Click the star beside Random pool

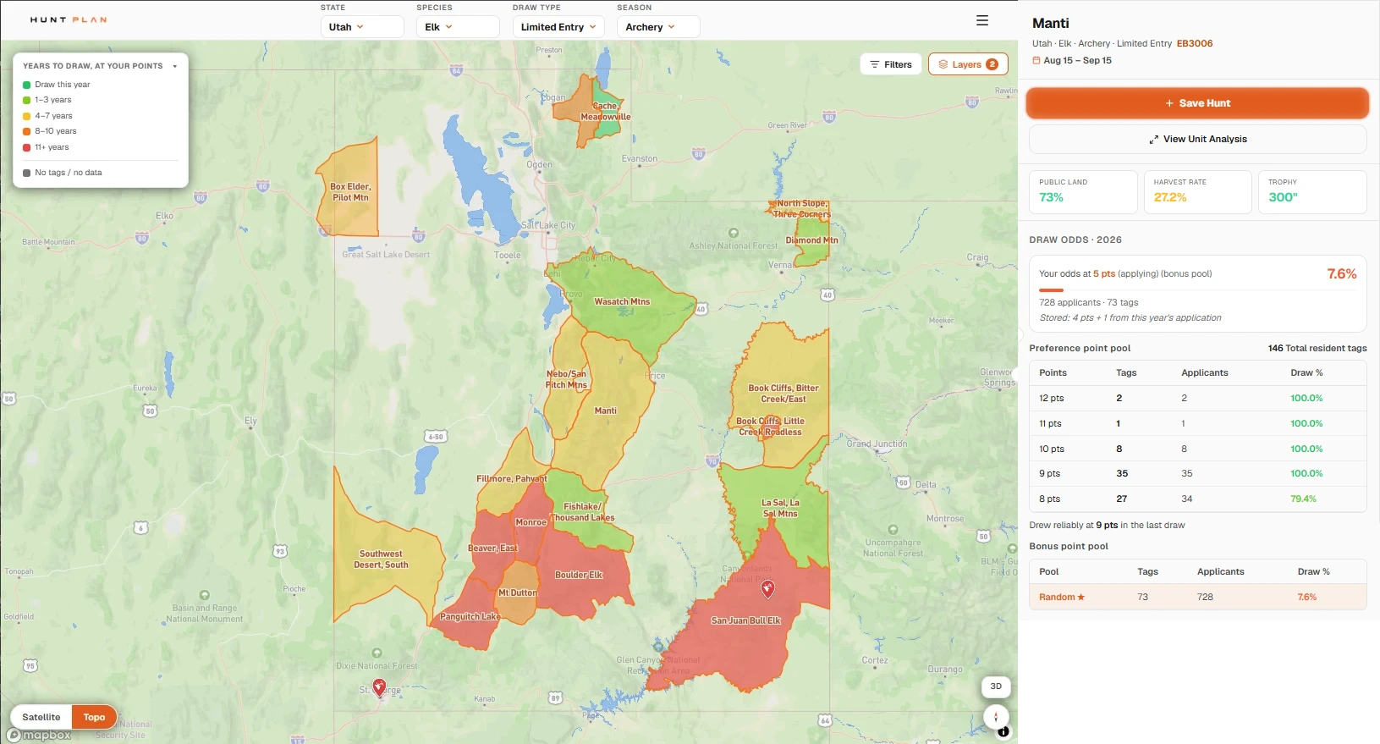pos(1080,597)
